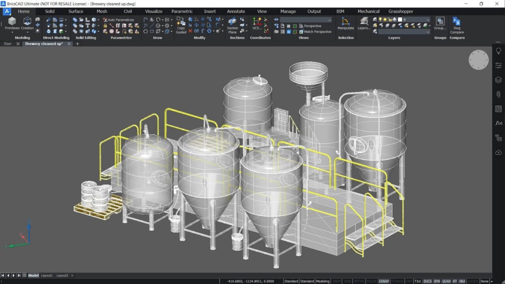This screenshot has height=284, width=505.
Task: Click Modeling workspace in the status bar
Action: (323, 281)
